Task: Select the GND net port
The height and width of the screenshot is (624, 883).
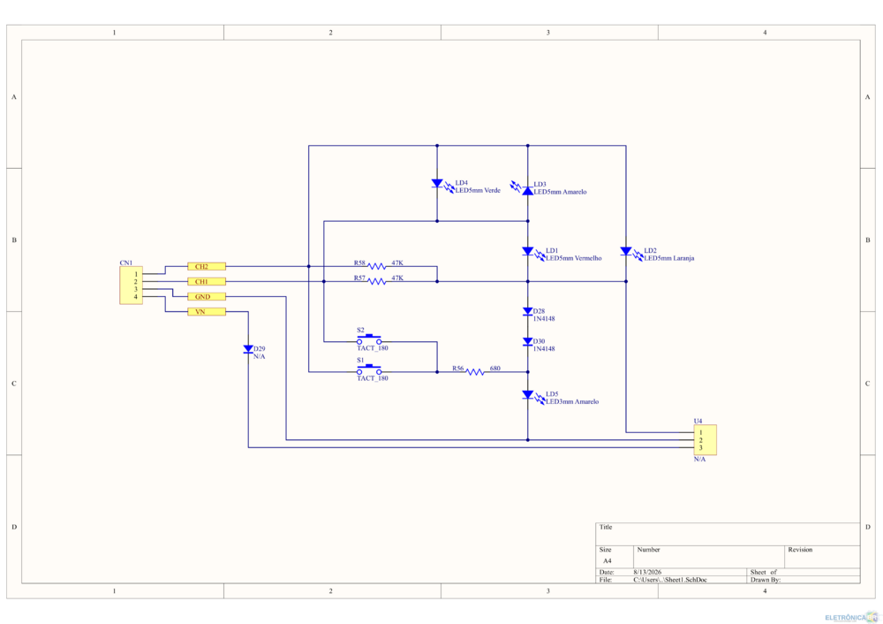Action: click(x=207, y=296)
